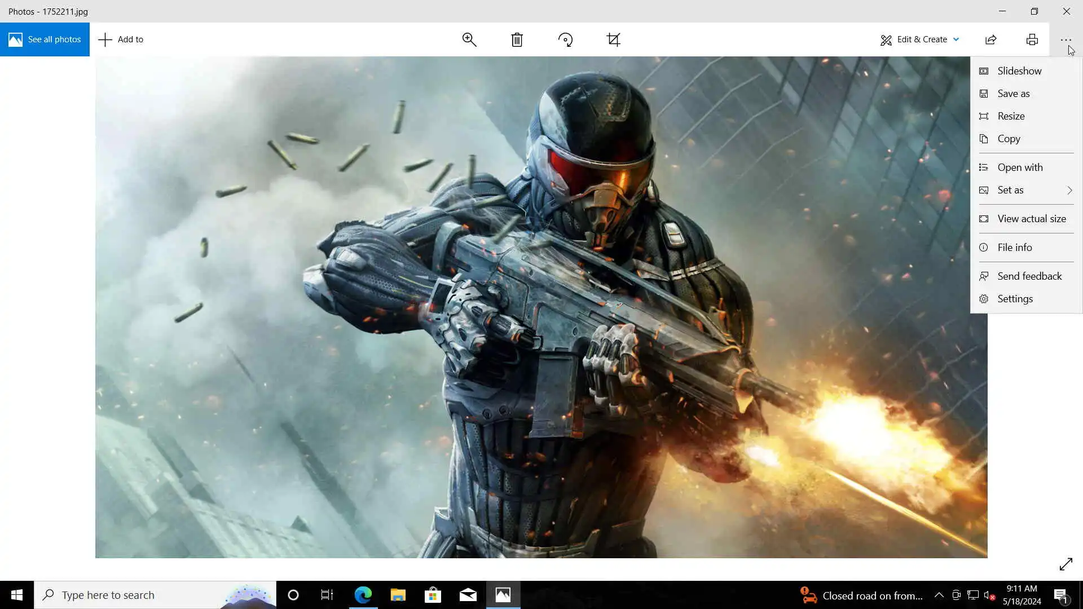Select File info menu entry
The width and height of the screenshot is (1083, 609).
[1014, 248]
